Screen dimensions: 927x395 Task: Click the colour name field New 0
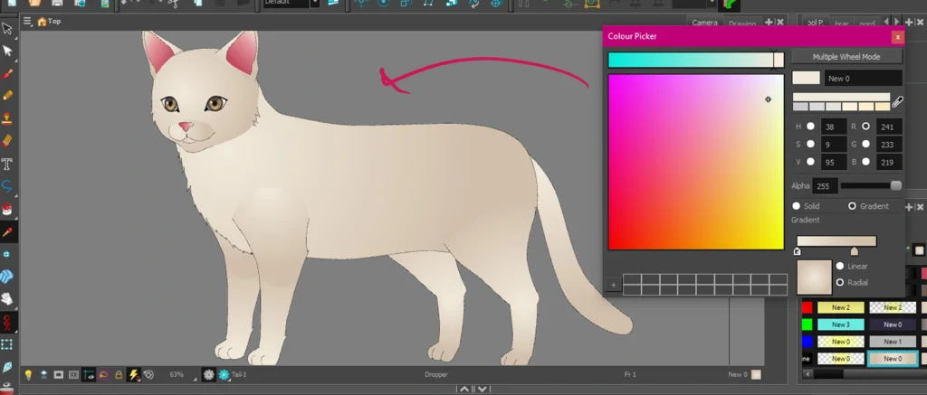tap(863, 78)
